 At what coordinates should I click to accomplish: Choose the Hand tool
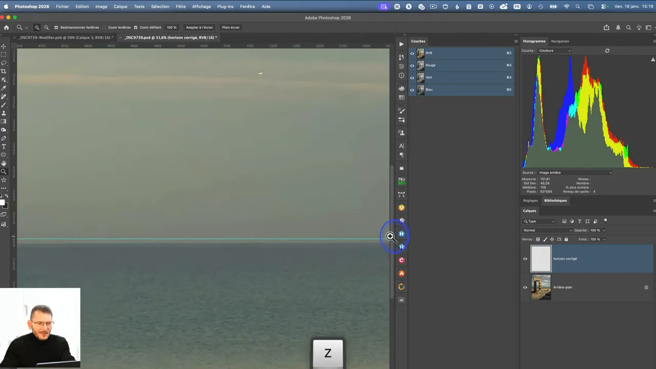pyautogui.click(x=4, y=163)
